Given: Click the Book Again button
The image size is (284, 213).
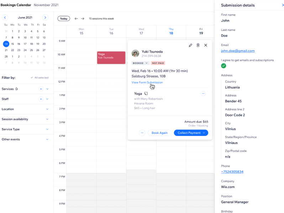Looking at the screenshot, I should (x=159, y=133).
